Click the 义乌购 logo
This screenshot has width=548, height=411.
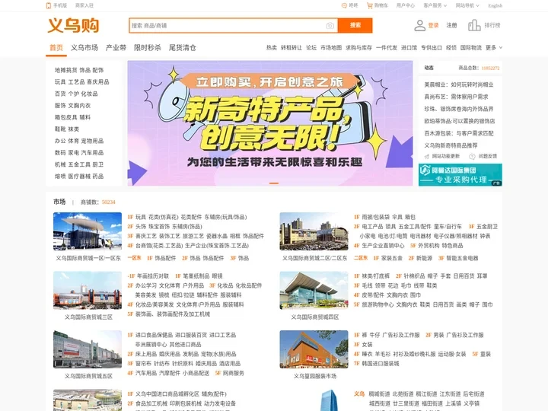(x=73, y=26)
